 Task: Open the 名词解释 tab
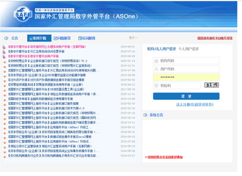[87, 38]
